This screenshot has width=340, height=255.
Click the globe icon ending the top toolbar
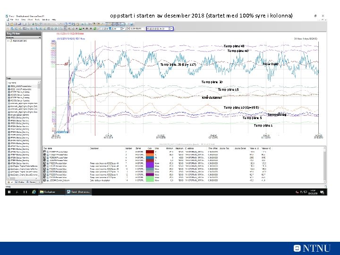click(132, 24)
